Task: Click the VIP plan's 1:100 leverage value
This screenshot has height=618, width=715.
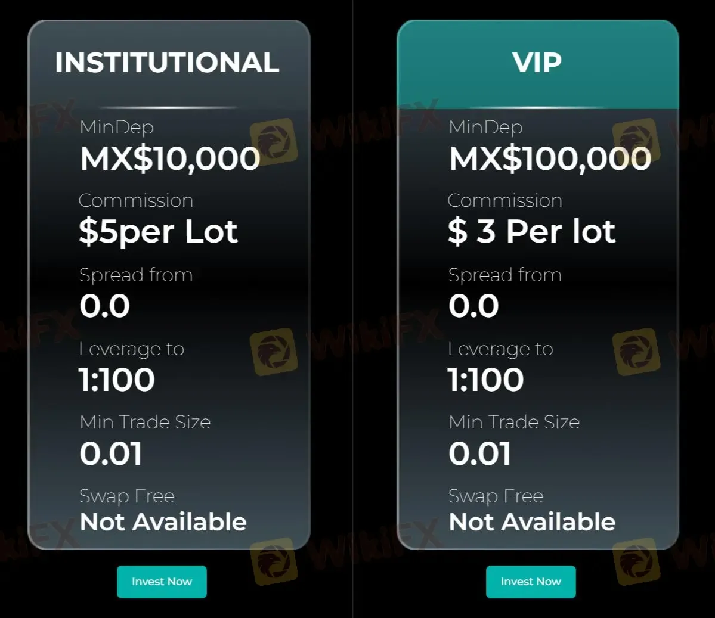Action: coord(486,380)
